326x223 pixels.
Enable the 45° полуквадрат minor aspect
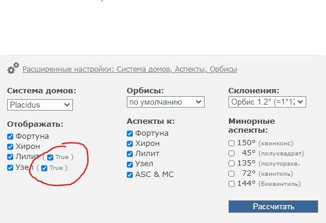(231, 154)
